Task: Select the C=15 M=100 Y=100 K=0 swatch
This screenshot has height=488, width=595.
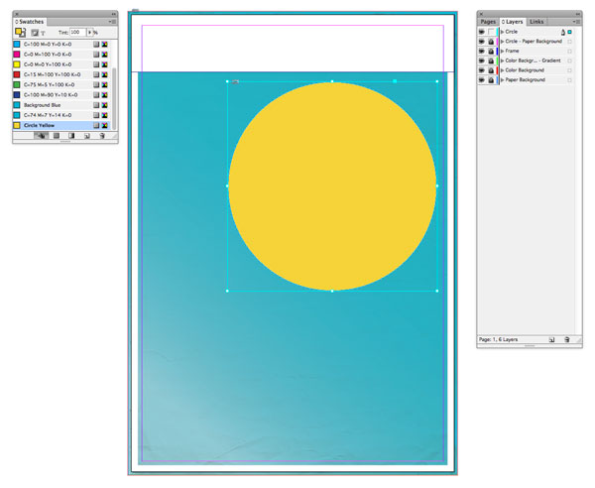Action: click(61, 74)
